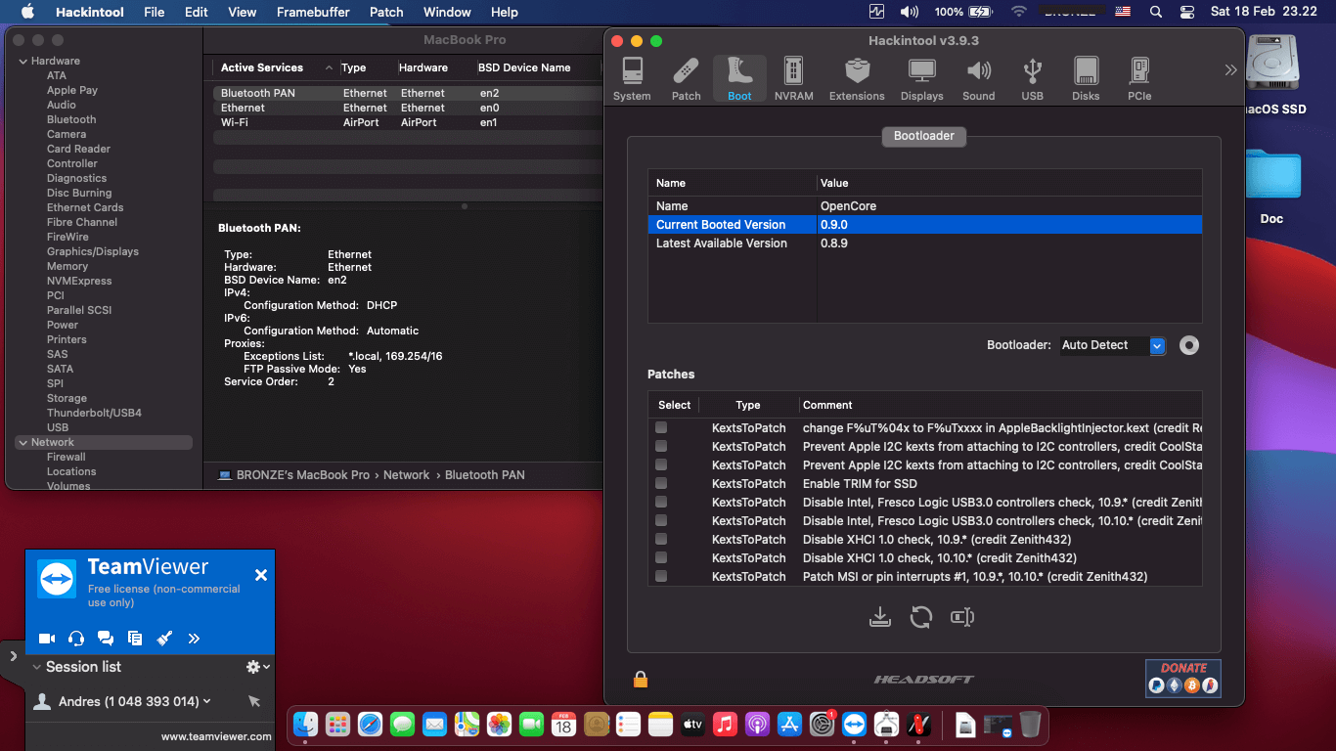Open the www.teamviewer.com link
Screen dimensions: 1336x751
pyautogui.click(x=216, y=736)
